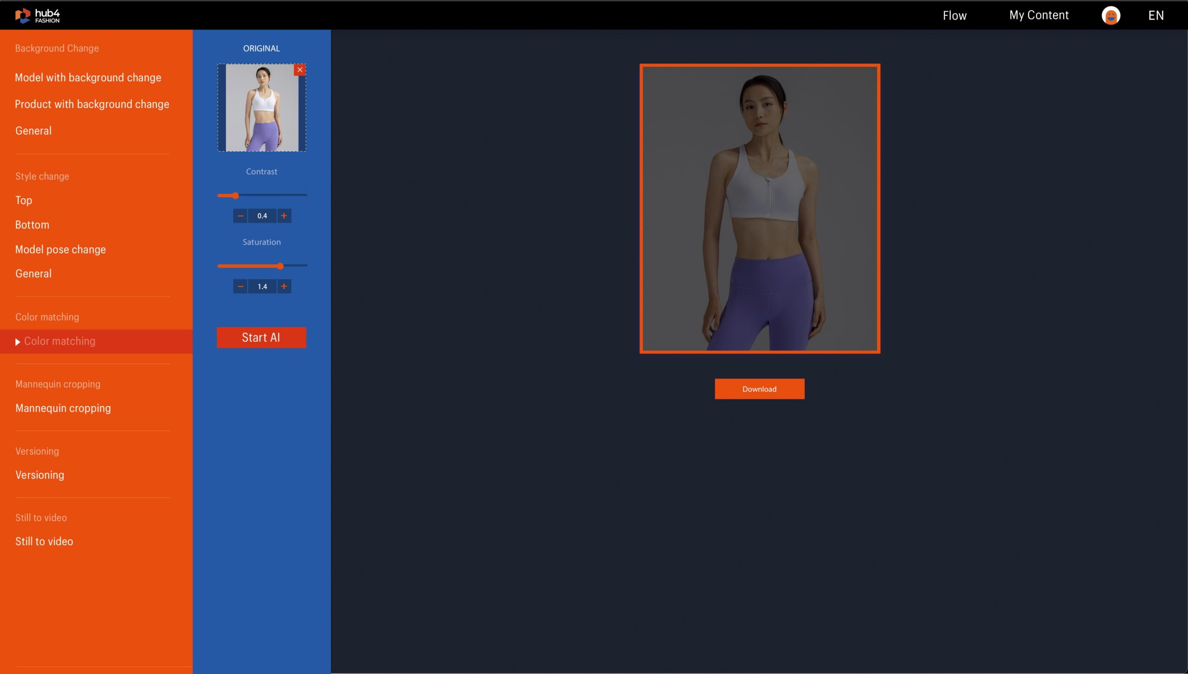Click the Saturation value field 1.4
Viewport: 1188px width, 674px height.
[262, 286]
